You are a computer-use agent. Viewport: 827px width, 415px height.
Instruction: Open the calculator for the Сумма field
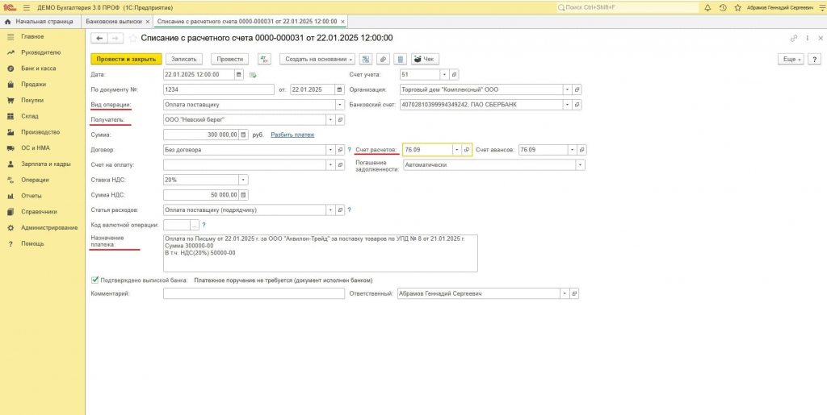243,135
